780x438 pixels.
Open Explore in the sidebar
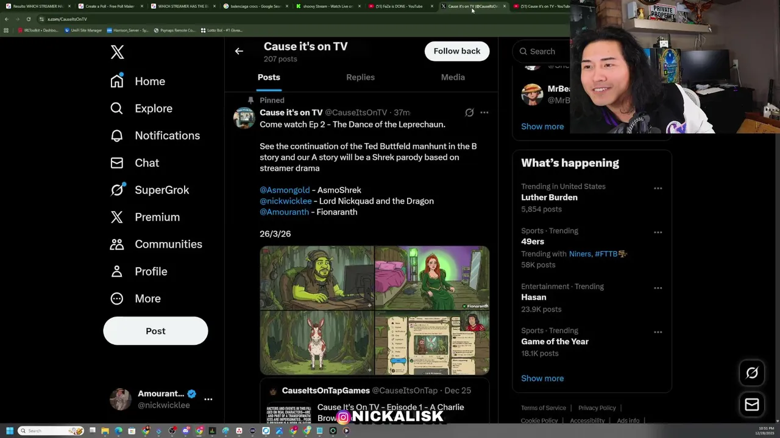141,108
